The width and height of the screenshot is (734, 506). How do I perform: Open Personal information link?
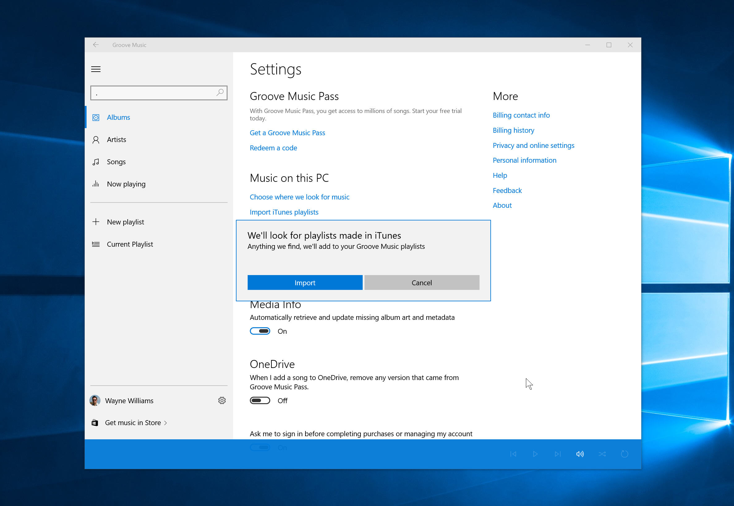[x=524, y=161]
